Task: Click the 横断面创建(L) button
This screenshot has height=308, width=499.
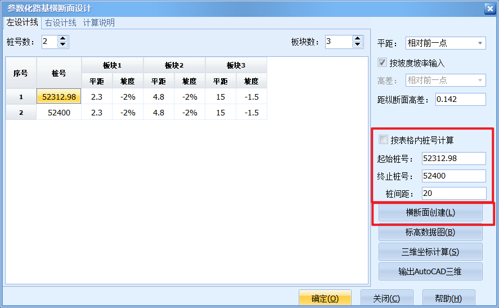Action: [x=430, y=213]
